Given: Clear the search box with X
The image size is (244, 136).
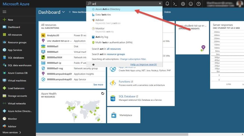Looking at the screenshot, I should coord(160,3).
